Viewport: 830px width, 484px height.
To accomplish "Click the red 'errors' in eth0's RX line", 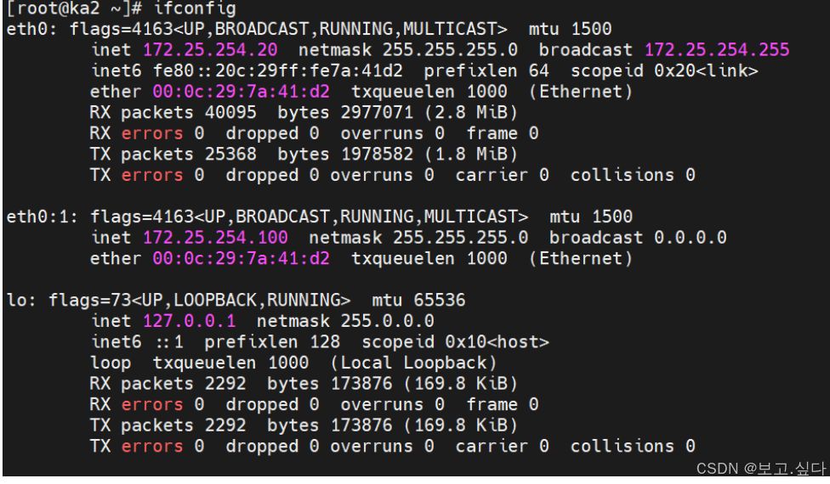I will click(x=152, y=133).
